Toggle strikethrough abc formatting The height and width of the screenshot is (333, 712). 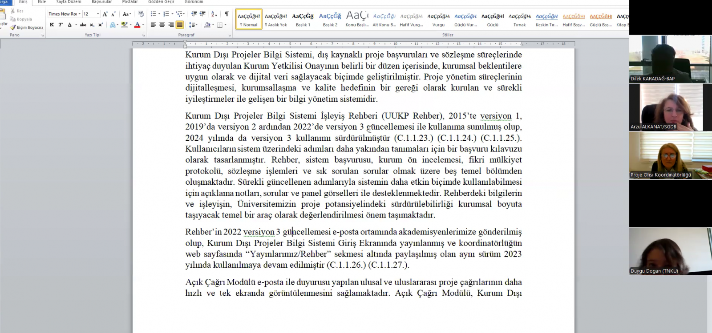(83, 25)
